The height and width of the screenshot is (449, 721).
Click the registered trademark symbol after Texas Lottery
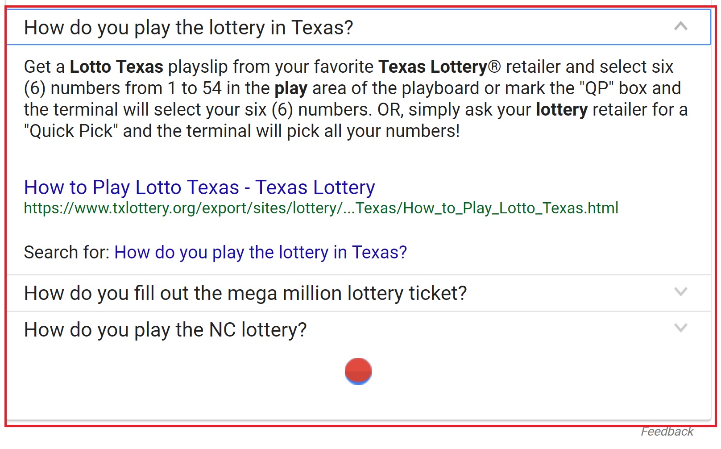point(494,67)
